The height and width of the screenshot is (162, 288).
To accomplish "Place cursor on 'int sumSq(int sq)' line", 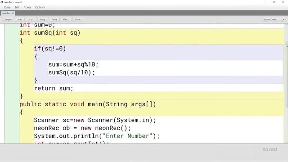I will coord(50,33).
